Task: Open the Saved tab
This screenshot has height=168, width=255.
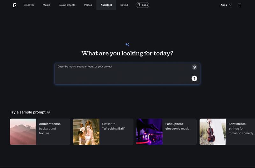Action: tap(124, 5)
